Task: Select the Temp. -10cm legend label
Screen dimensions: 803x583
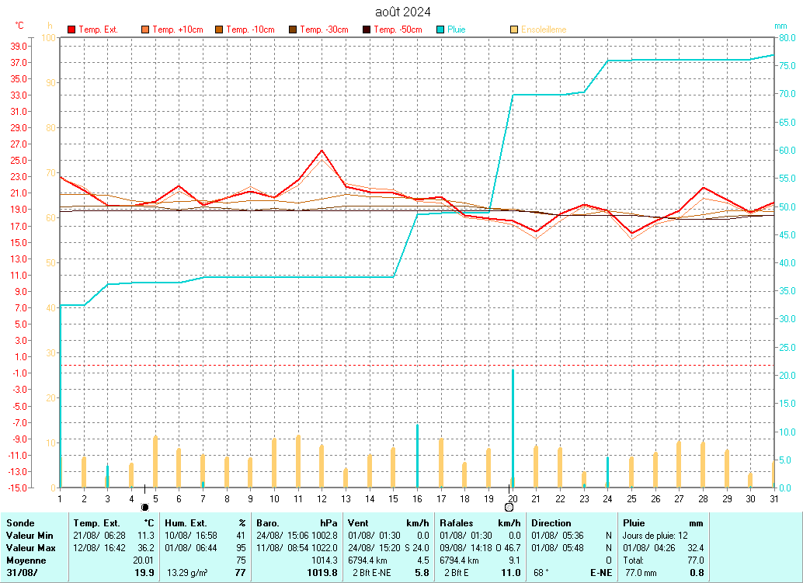Action: 250,29
